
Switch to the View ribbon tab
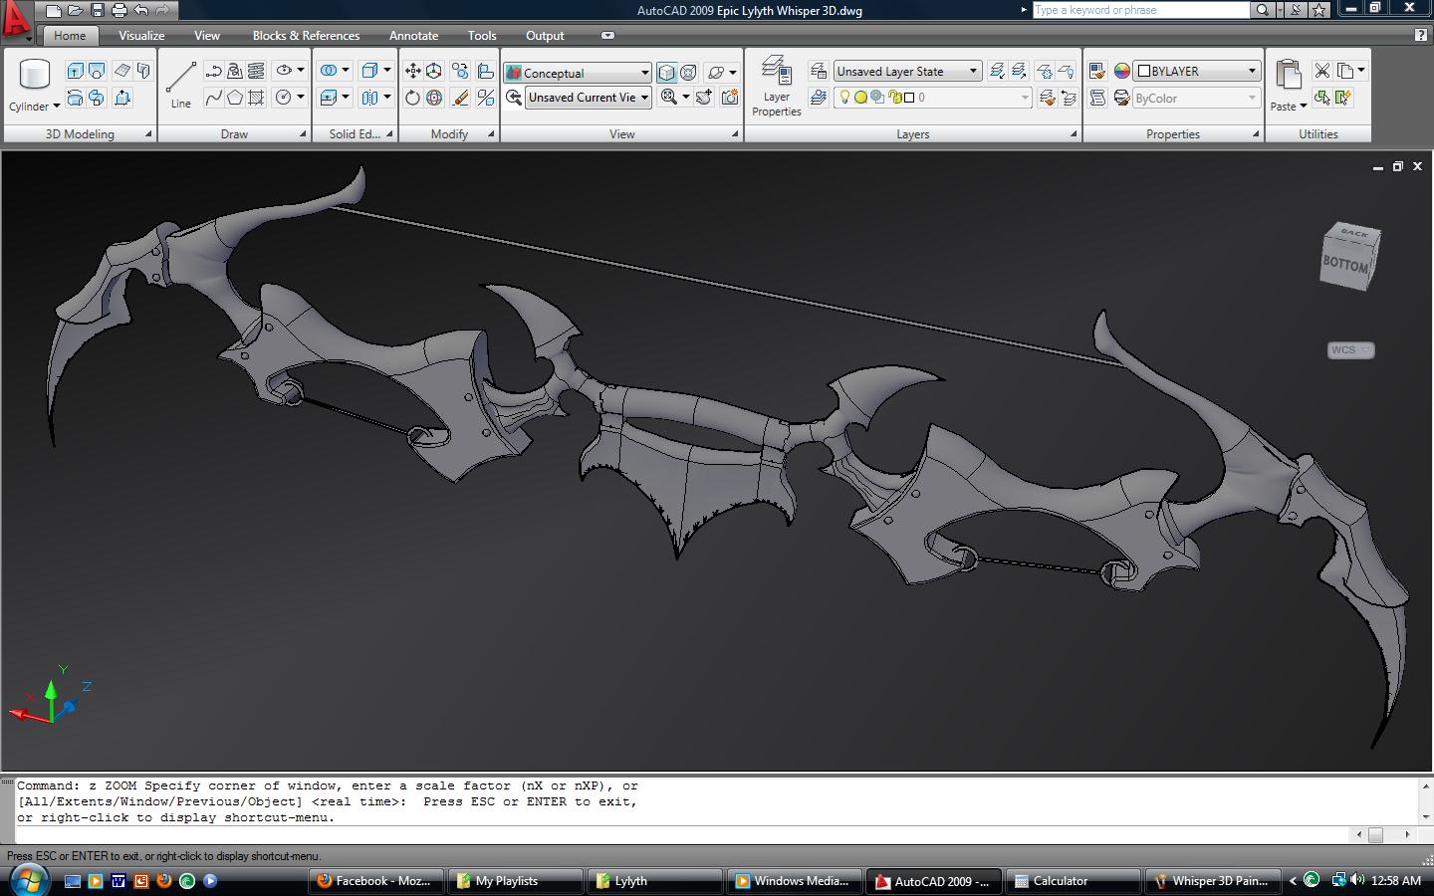[x=207, y=35]
